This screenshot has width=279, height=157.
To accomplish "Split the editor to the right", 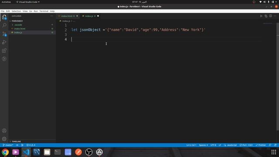I will pos(270,16).
